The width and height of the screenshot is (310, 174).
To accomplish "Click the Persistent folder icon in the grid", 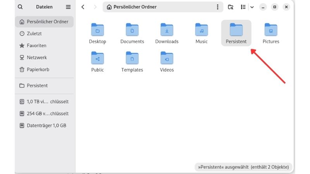I will (236, 30).
